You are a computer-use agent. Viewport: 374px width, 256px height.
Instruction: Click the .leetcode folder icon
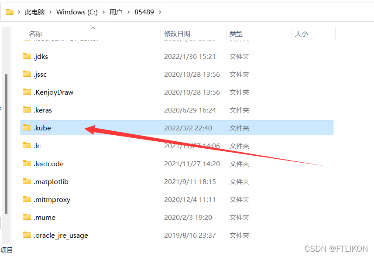tap(27, 163)
